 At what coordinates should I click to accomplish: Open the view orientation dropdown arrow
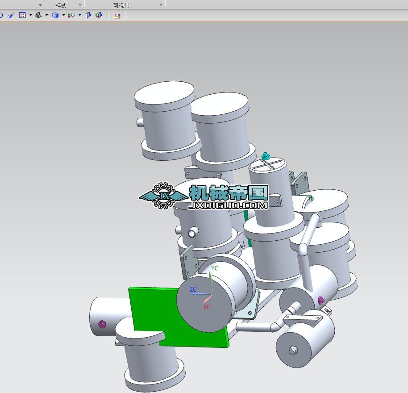pos(46,15)
